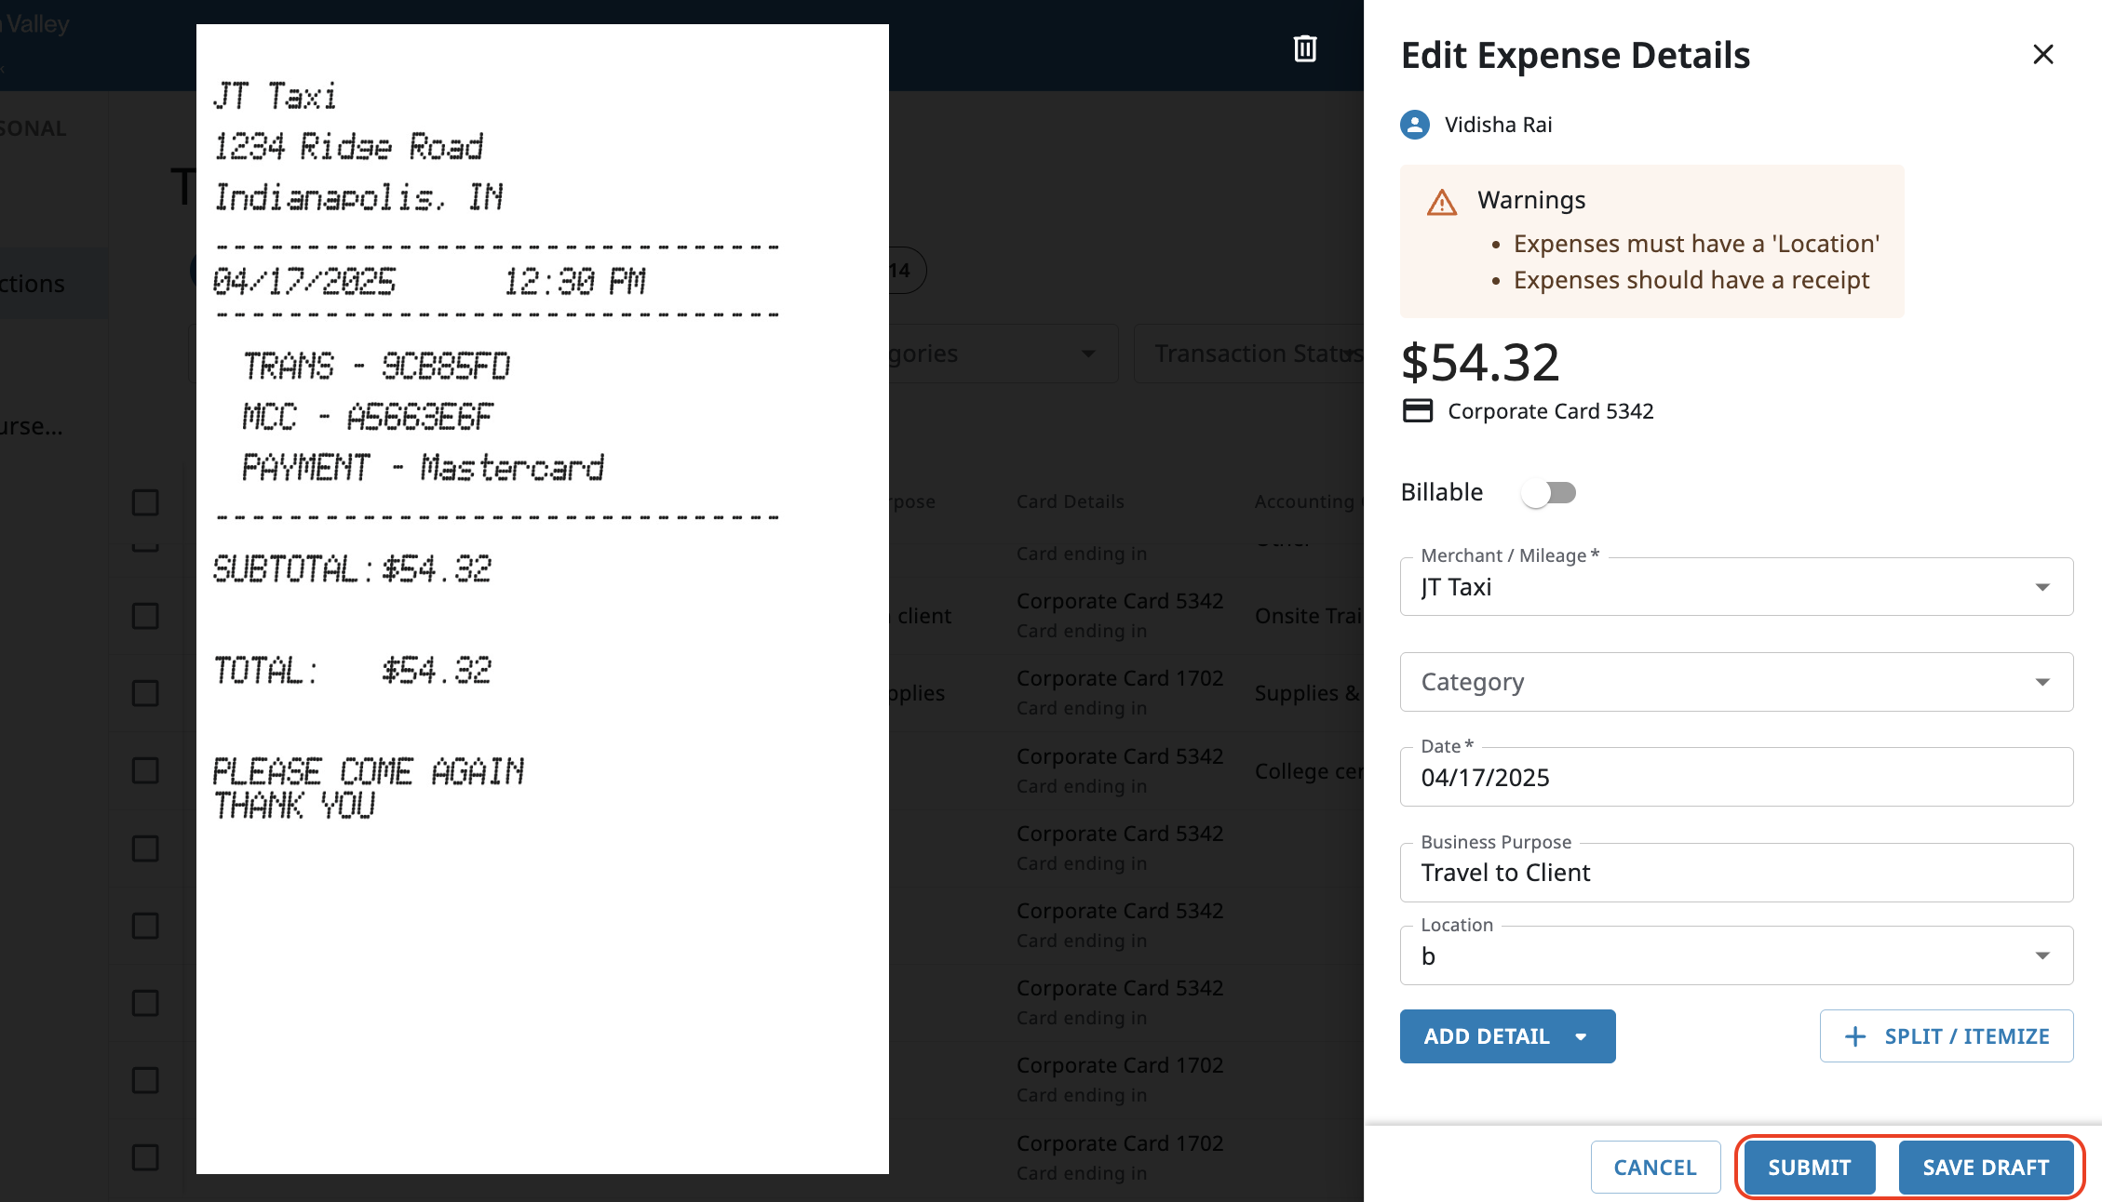2102x1202 pixels.
Task: Close the Edit Expense Details panel
Action: [2042, 55]
